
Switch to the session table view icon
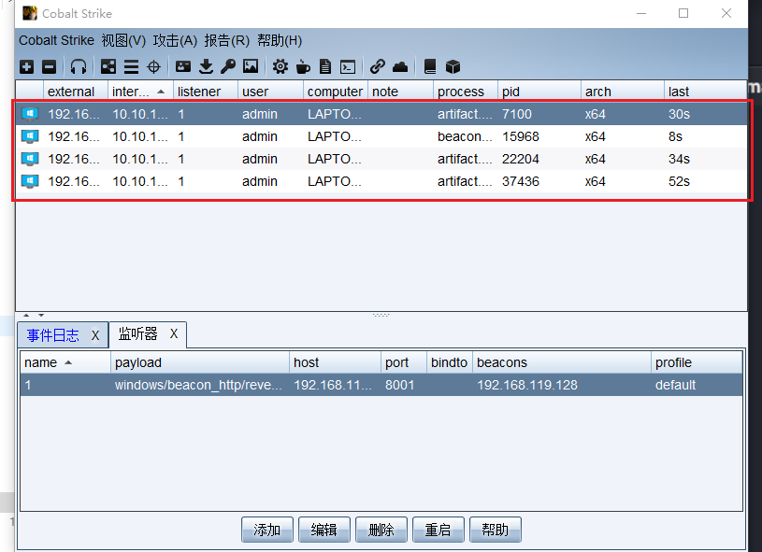point(131,66)
